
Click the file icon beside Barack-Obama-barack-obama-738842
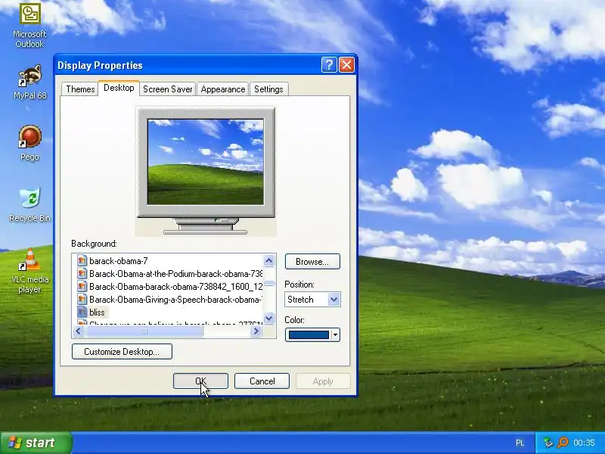click(82, 287)
